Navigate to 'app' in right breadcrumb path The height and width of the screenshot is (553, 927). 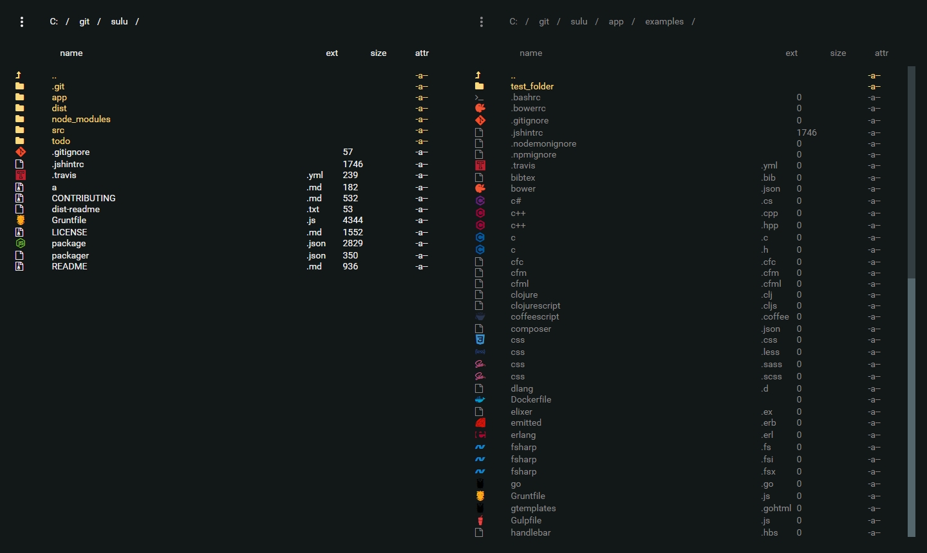pos(616,22)
